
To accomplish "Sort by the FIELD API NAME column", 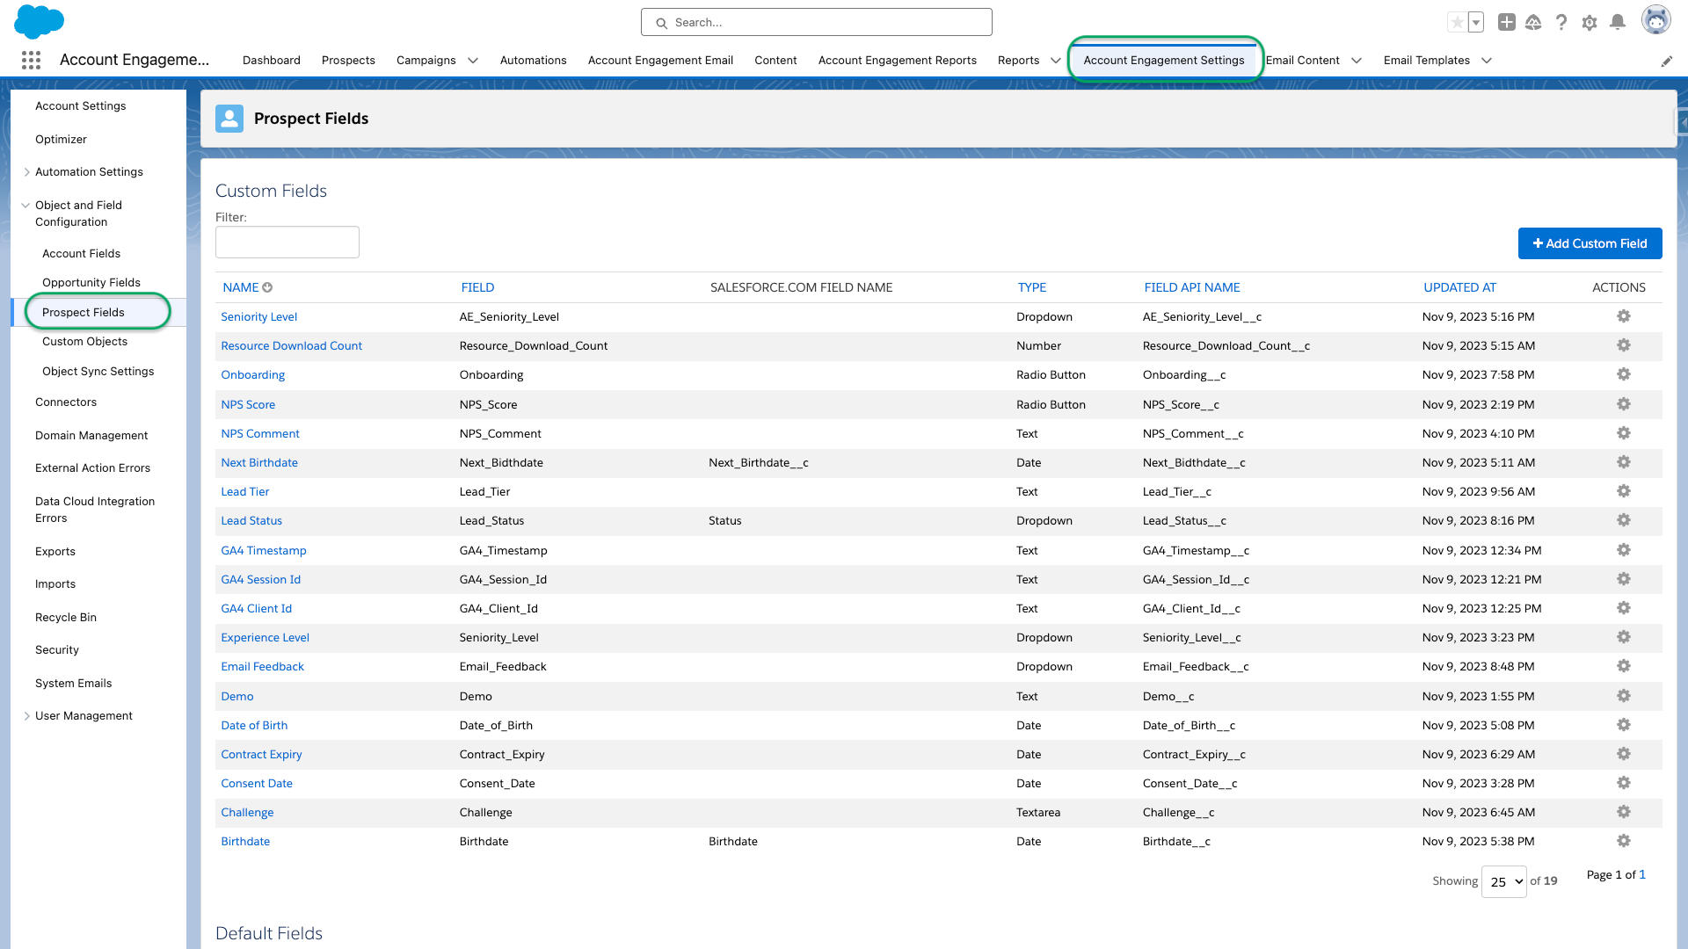I will (x=1192, y=287).
